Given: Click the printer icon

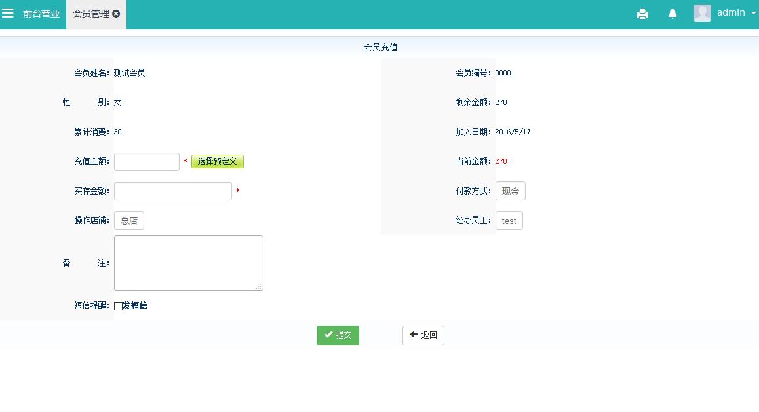Looking at the screenshot, I should (642, 14).
